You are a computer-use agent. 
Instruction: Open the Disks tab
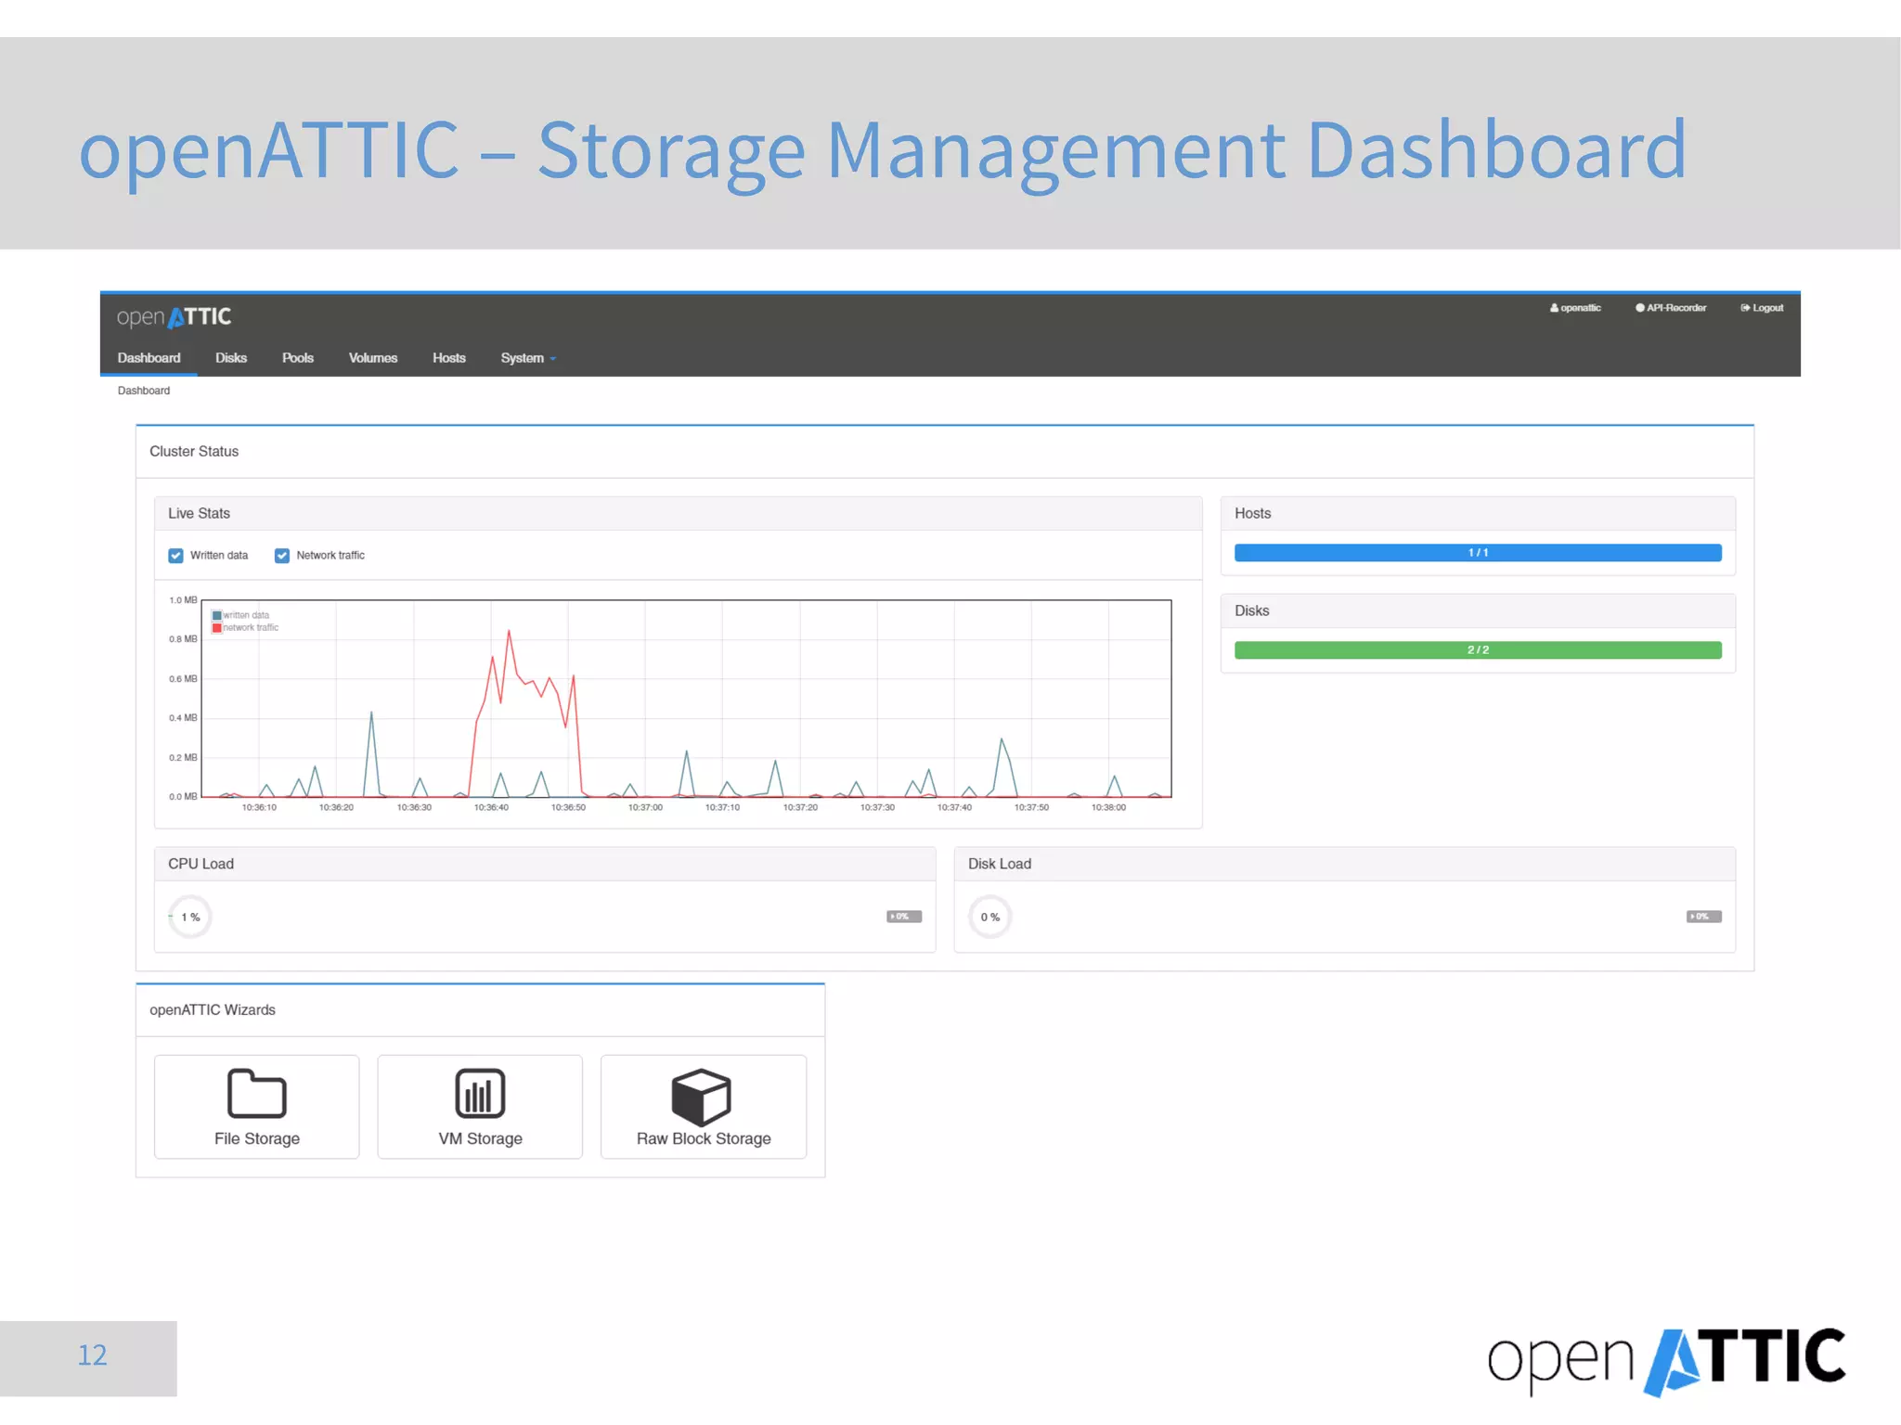point(231,358)
